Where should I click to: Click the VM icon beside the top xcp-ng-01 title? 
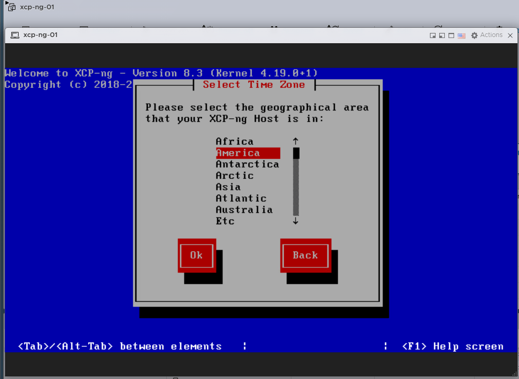pos(11,7)
